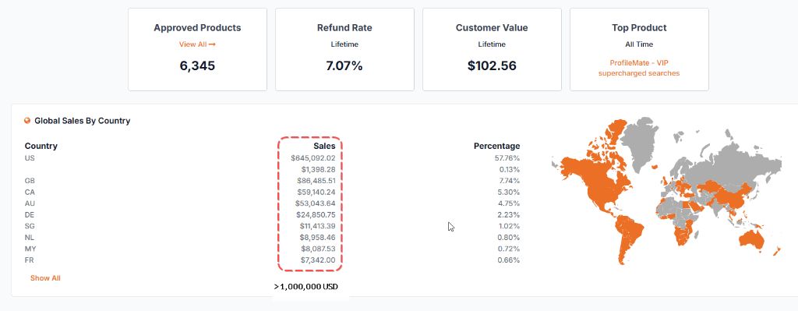
Task: Open the View All approved products link
Action: click(x=197, y=44)
